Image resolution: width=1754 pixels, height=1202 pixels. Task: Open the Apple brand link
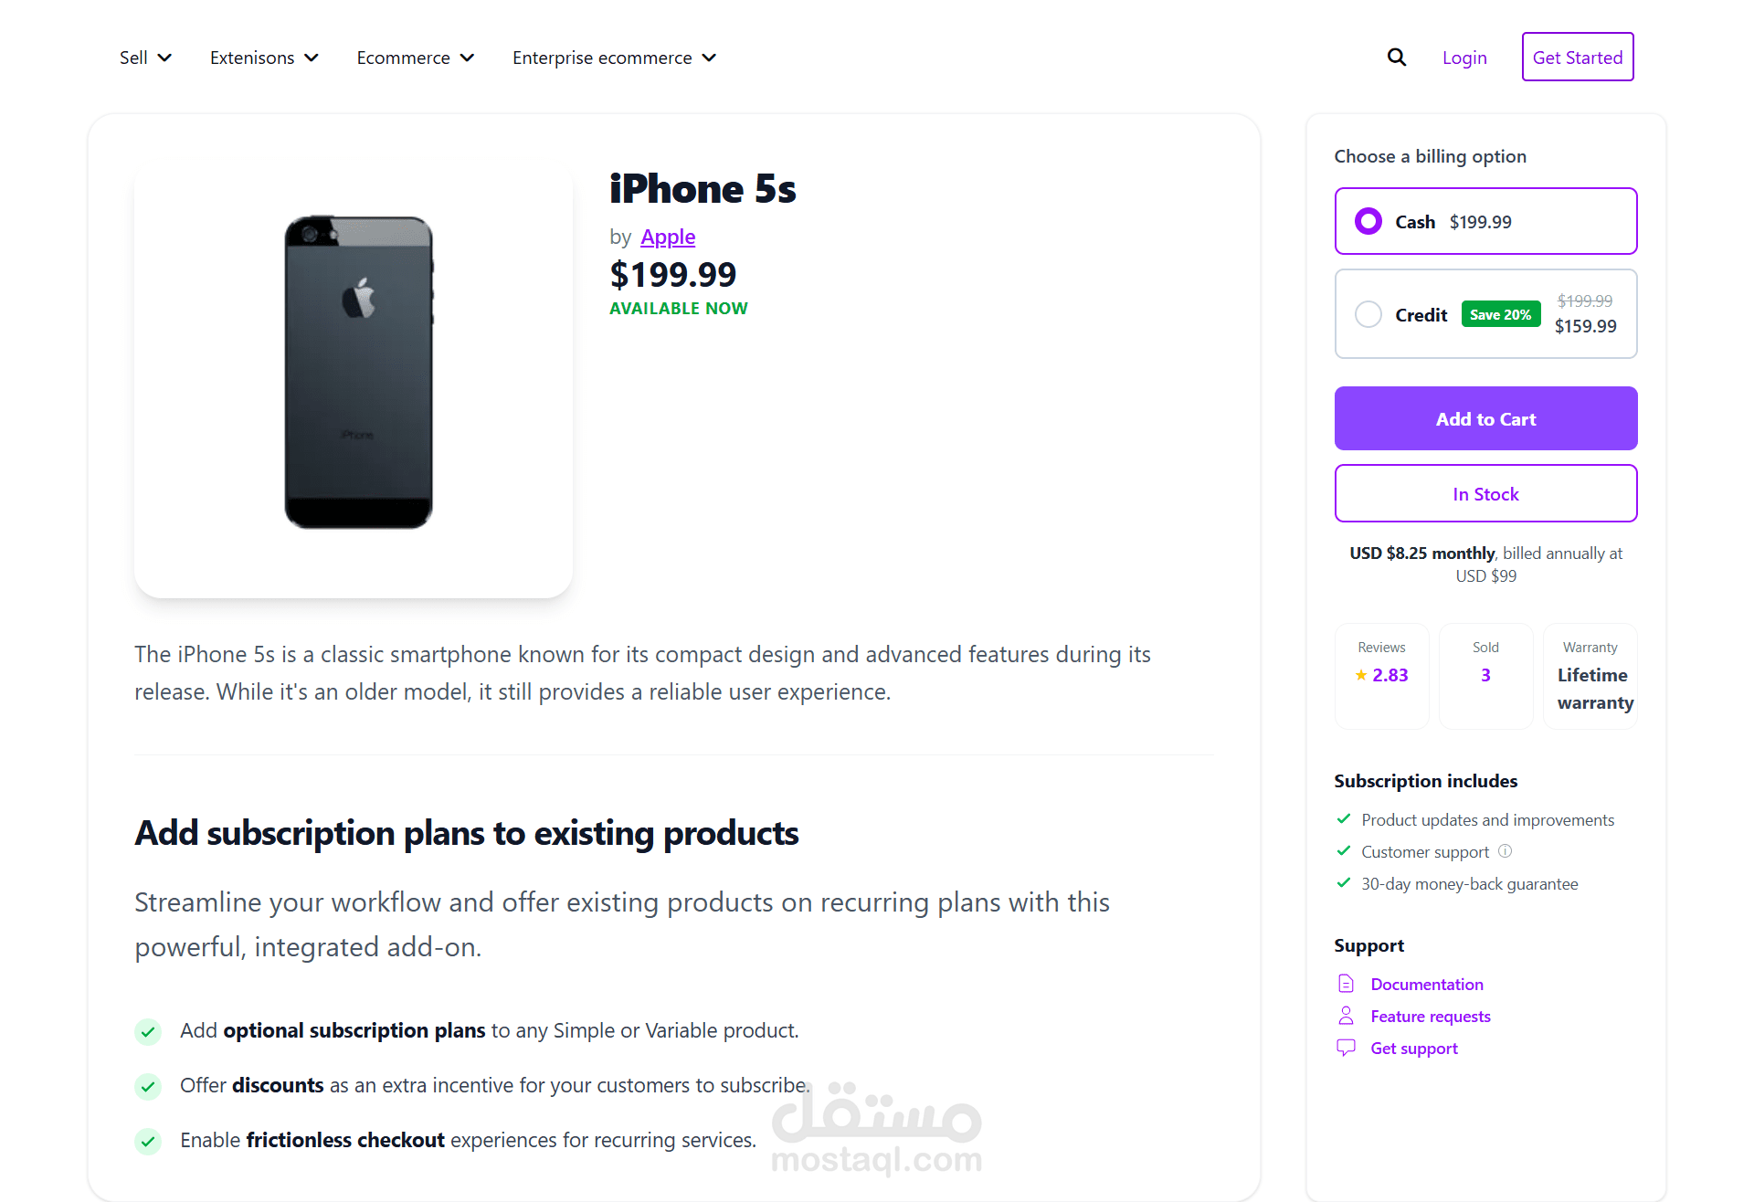tap(668, 237)
